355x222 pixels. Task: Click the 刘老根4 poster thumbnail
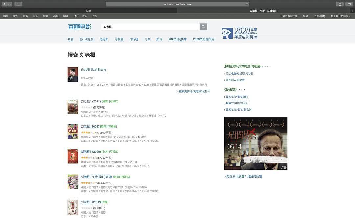pos(73,107)
